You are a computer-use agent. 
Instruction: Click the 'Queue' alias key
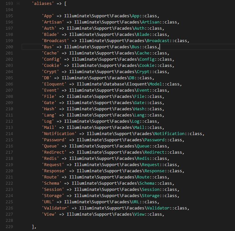point(50,146)
